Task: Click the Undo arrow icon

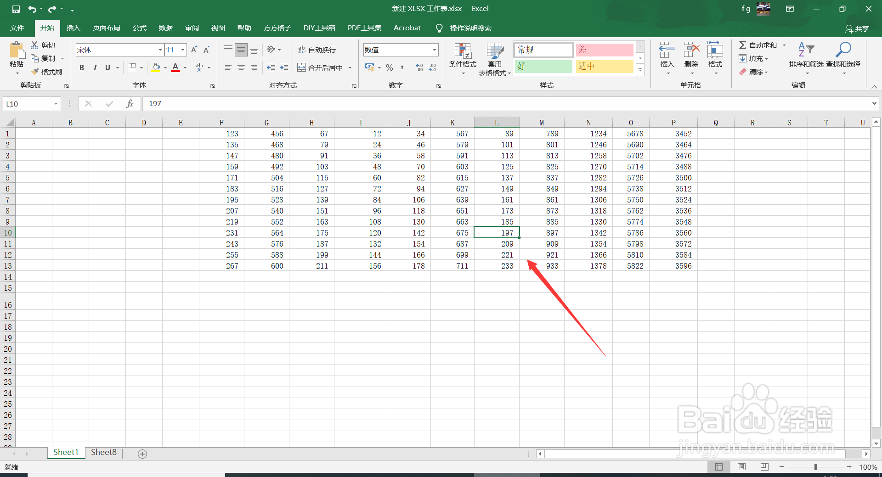Action: click(x=32, y=9)
